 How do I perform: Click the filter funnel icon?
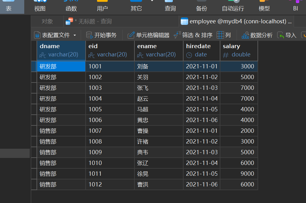[177, 35]
